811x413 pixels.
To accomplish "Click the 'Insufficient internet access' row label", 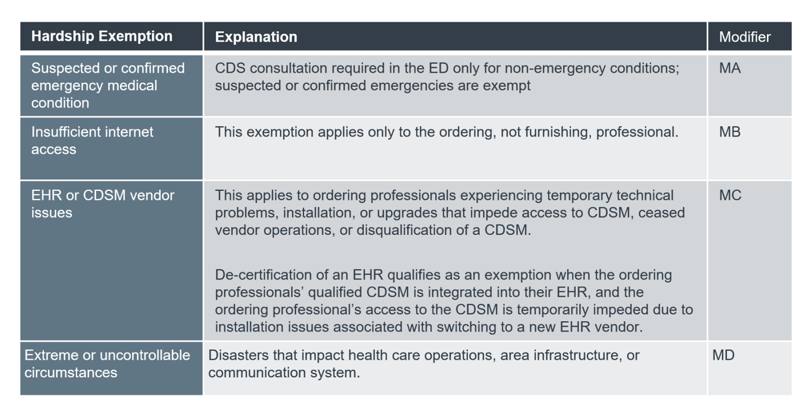I will click(x=92, y=141).
